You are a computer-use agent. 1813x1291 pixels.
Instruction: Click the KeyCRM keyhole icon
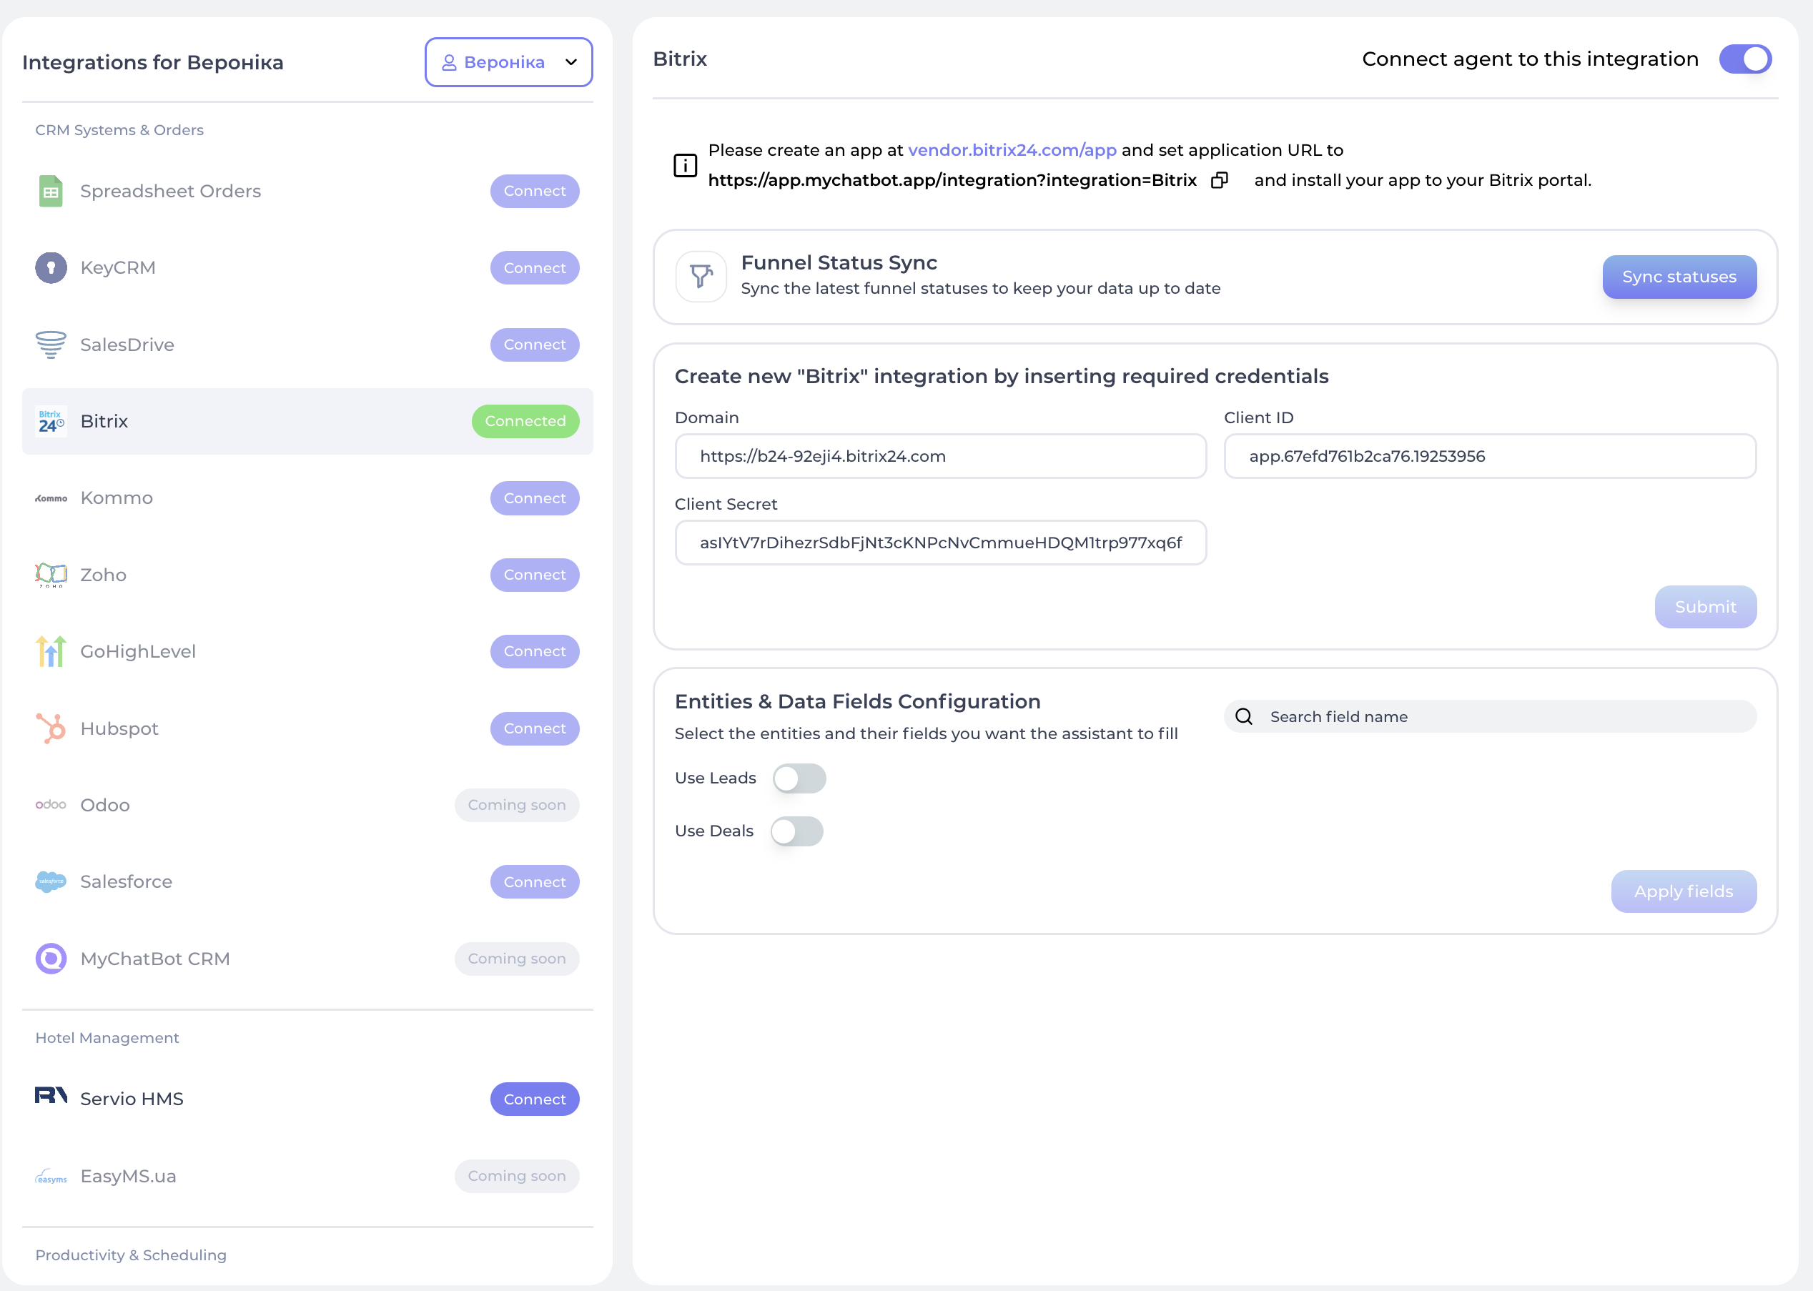(51, 268)
